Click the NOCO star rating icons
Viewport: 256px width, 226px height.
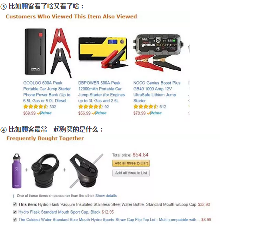(146, 107)
